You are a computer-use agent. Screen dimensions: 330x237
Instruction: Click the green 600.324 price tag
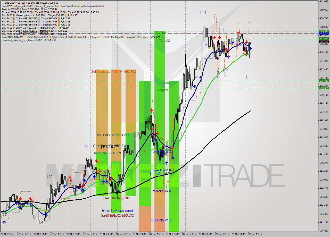coord(324,88)
